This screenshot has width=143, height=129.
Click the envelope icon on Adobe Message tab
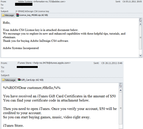(3, 15)
